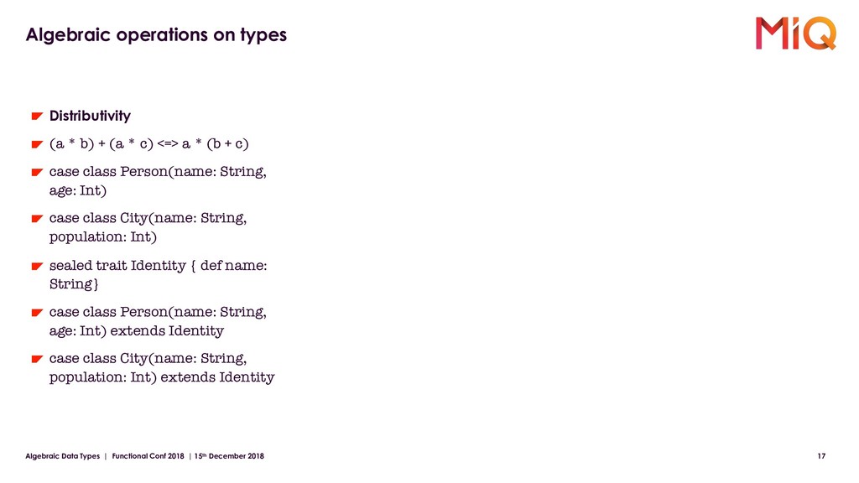Click text case class City(name: String, population: Int)
This screenshot has height=483, width=859.
pos(148,227)
